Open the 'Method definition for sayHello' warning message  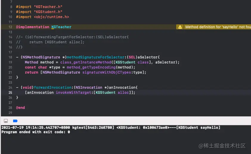click(x=218, y=27)
